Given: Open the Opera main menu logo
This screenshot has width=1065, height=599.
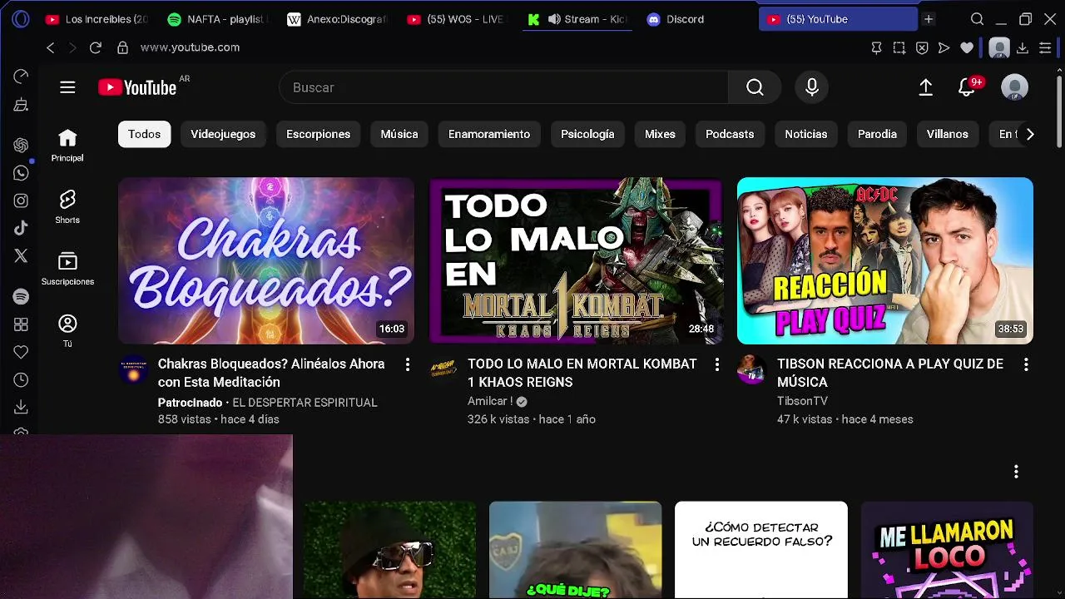Looking at the screenshot, I should click(21, 19).
